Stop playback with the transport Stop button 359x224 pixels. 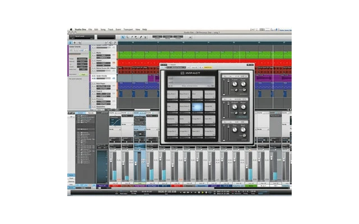click(199, 193)
